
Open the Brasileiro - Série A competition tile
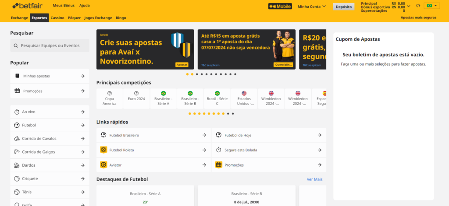point(163,98)
